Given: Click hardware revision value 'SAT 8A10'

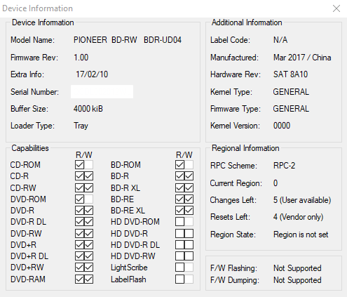Looking at the screenshot, I should [290, 74].
